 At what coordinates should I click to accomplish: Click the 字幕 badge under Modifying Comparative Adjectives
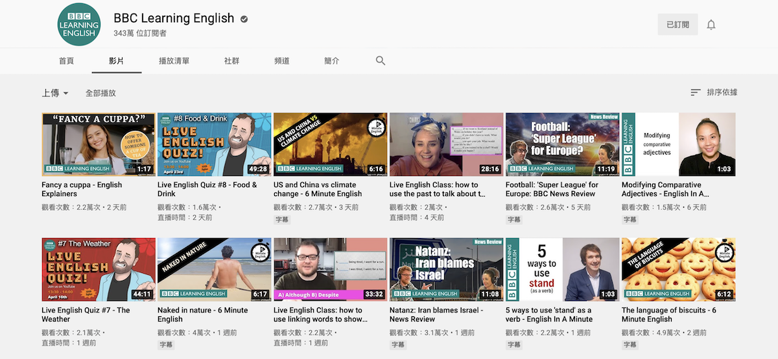pos(630,219)
